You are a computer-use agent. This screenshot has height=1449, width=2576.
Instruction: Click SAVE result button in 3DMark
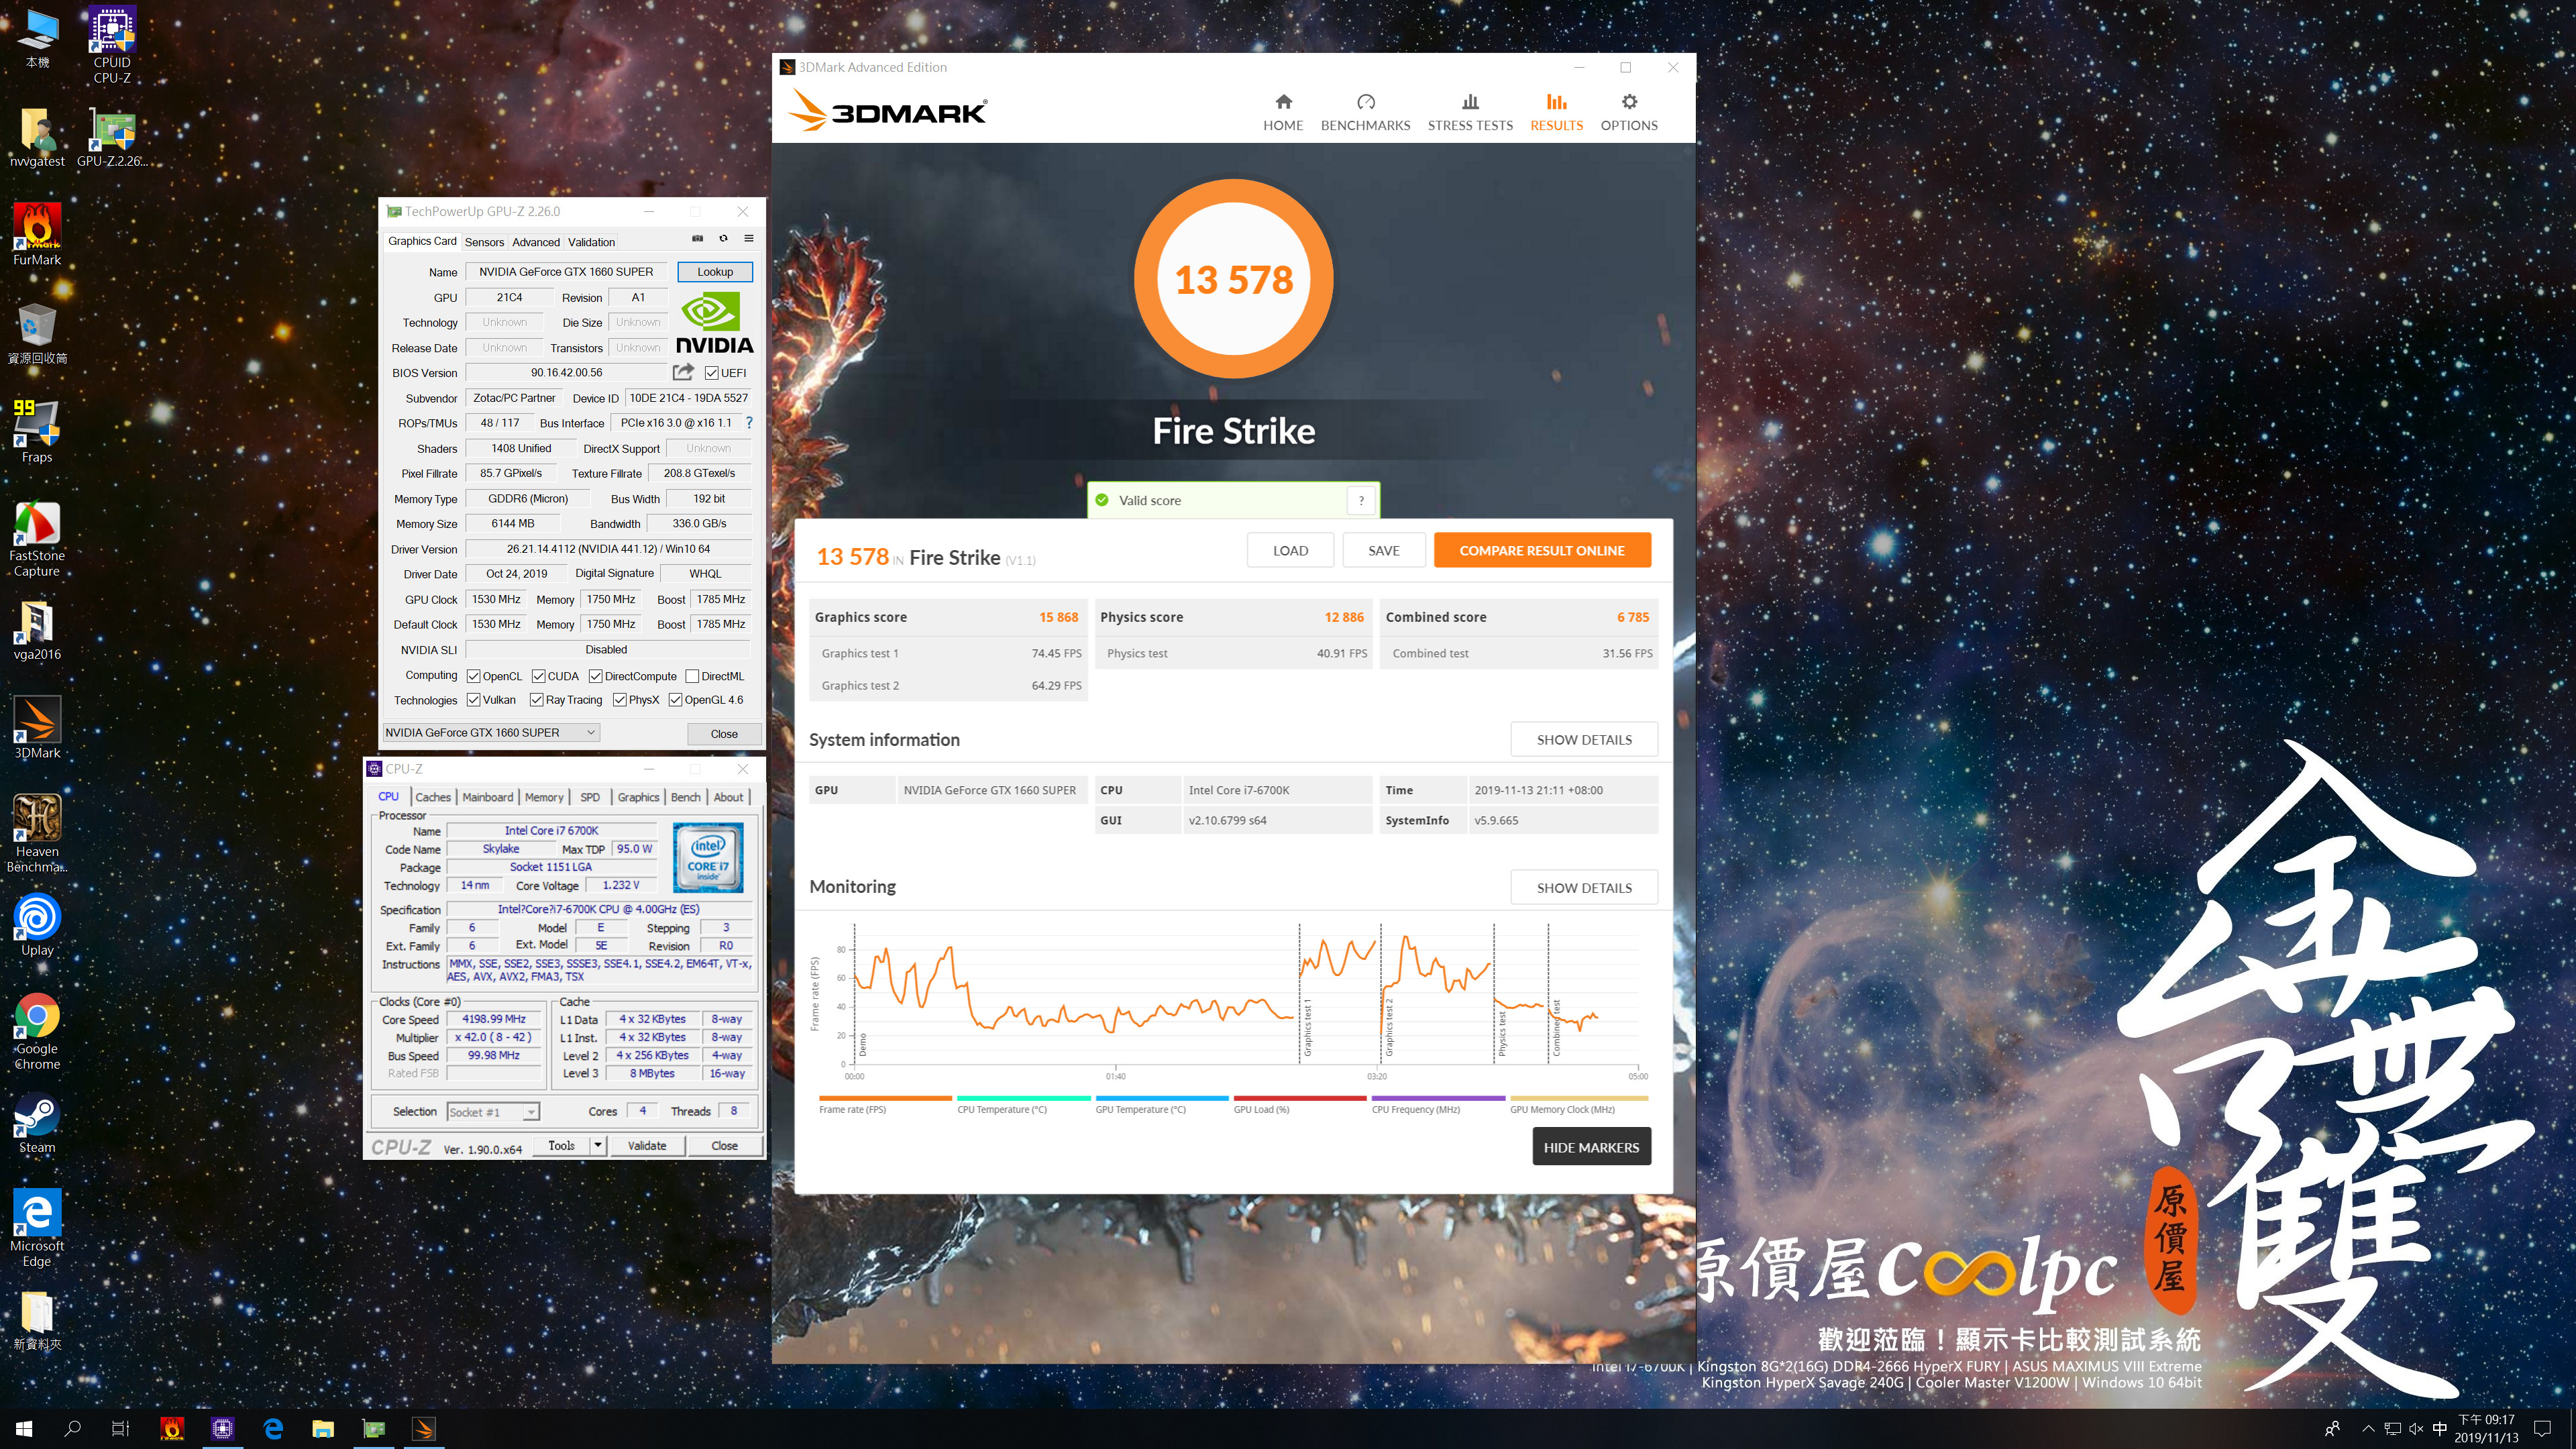coord(1383,550)
